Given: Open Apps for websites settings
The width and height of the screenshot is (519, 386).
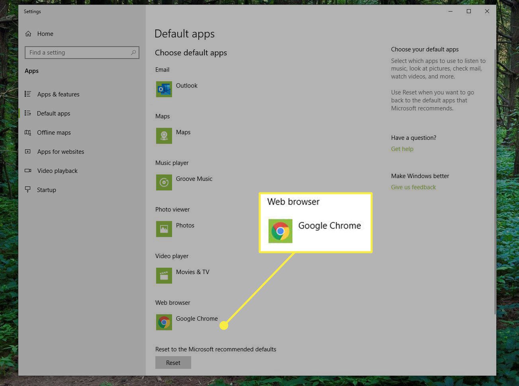Looking at the screenshot, I should [61, 152].
